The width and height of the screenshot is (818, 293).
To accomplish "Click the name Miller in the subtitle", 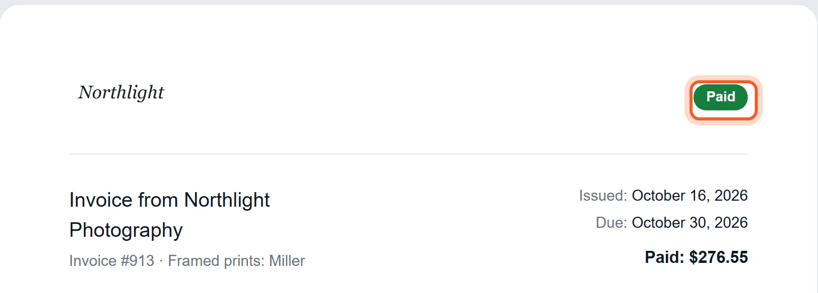I will pyautogui.click(x=287, y=261).
